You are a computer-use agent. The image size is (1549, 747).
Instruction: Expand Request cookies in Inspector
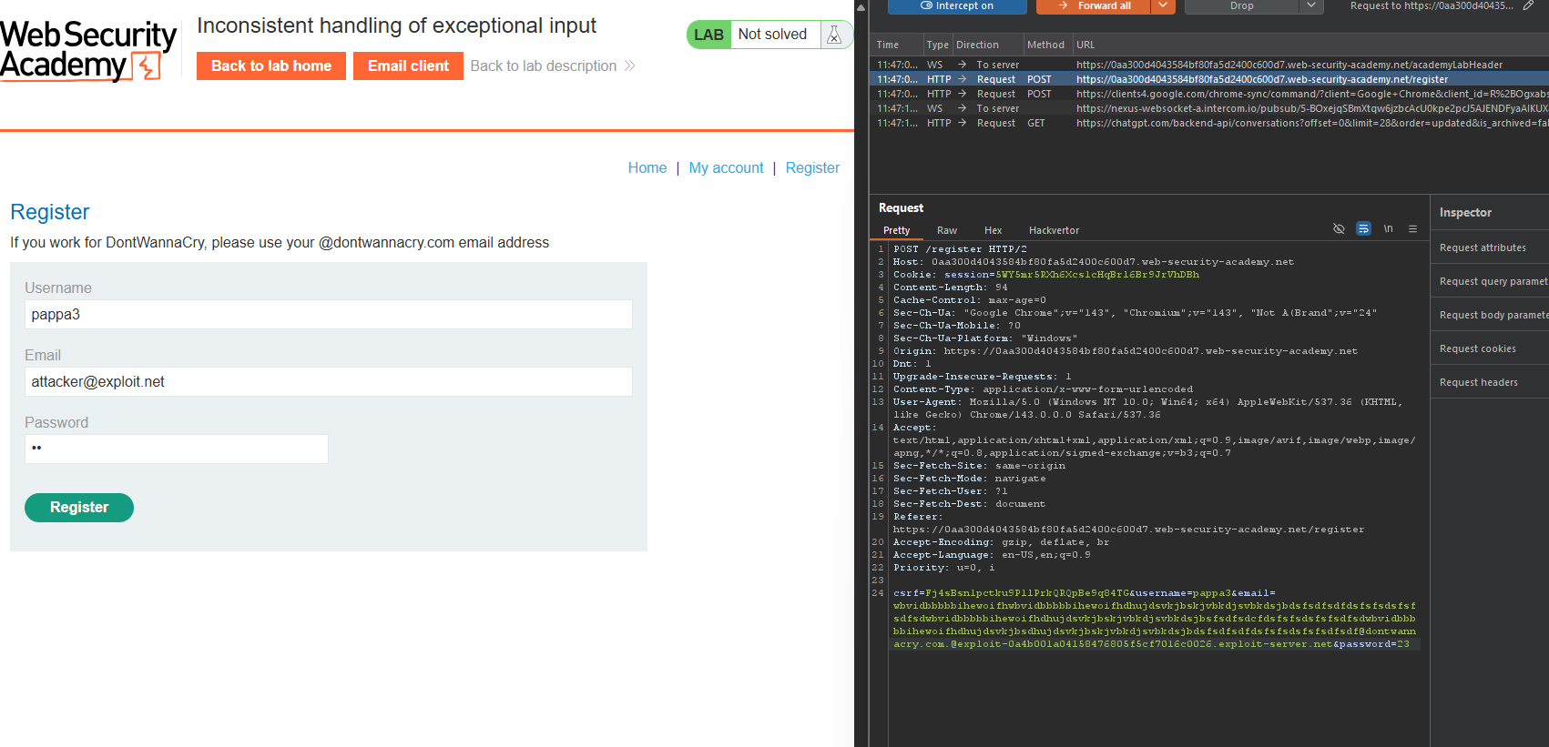pos(1489,348)
